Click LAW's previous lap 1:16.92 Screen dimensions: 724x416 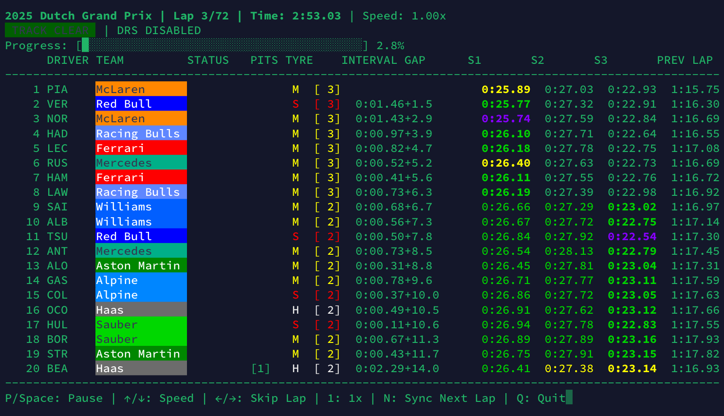(695, 192)
